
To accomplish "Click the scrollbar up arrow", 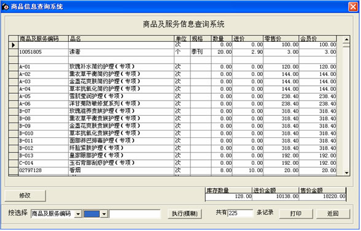I will tap(346, 39).
